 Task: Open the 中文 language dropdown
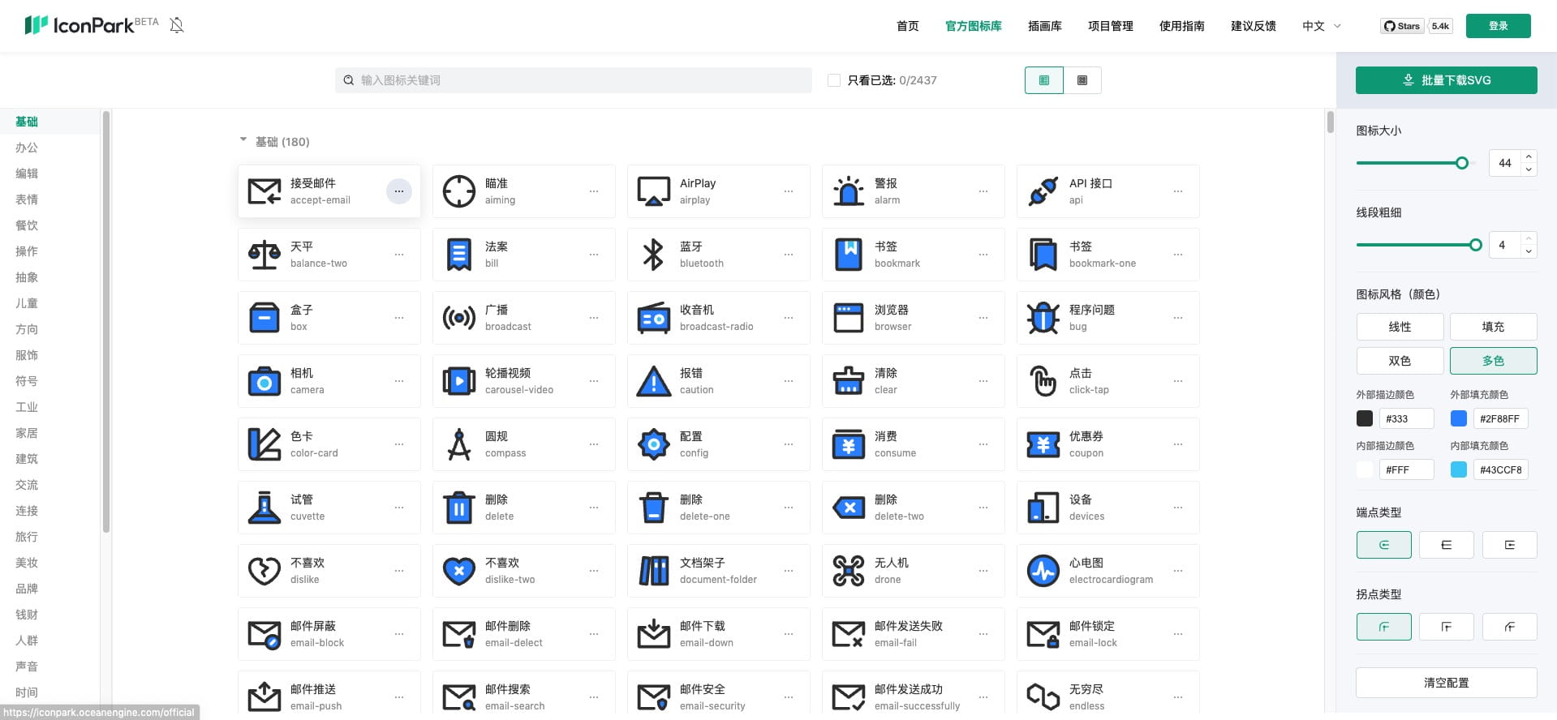click(x=1322, y=26)
